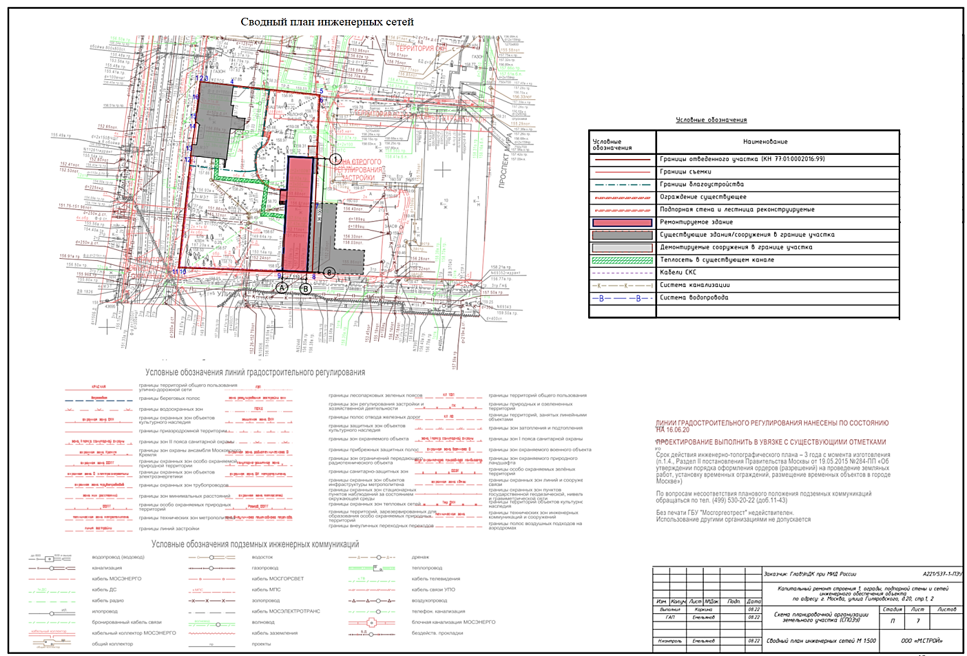967x656 pixels.
Task: Click "кабель МОСЭНЕРГО" legend entry
Action: pos(116,579)
